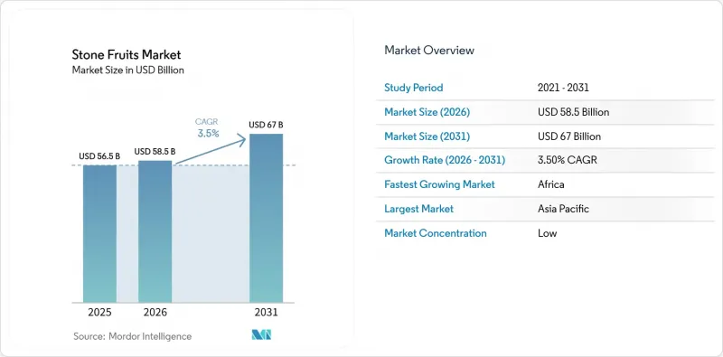Click the USD 67 B bar label

tap(266, 125)
